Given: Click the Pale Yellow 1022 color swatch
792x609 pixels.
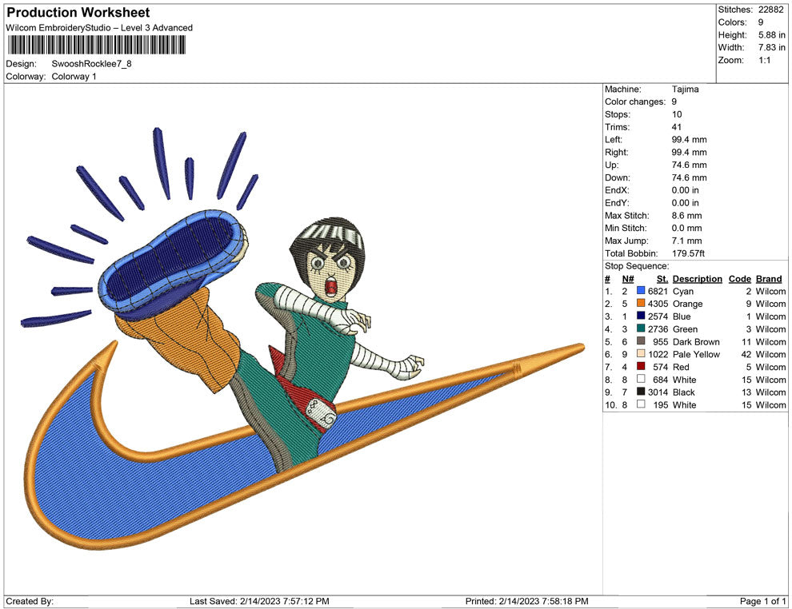Looking at the screenshot, I should click(641, 354).
